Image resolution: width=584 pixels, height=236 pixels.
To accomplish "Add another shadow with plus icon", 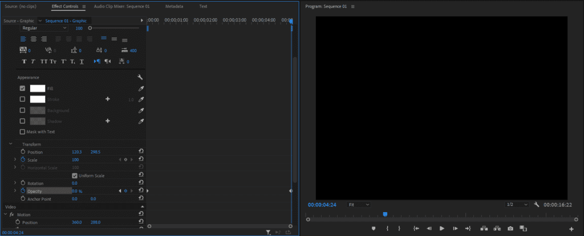I will click(x=108, y=121).
